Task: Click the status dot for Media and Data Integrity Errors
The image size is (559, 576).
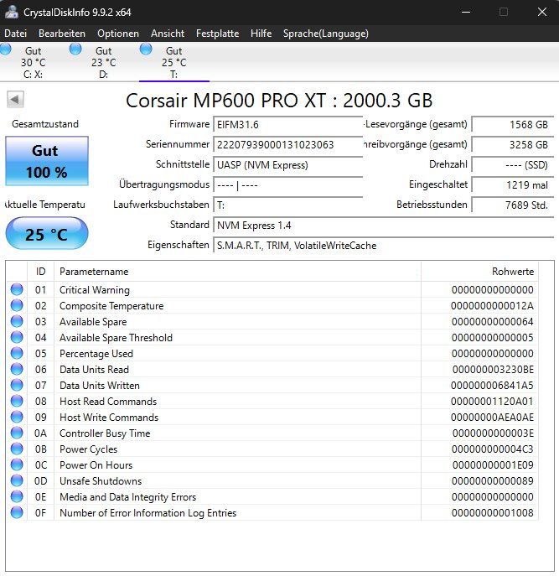Action: pyautogui.click(x=17, y=496)
